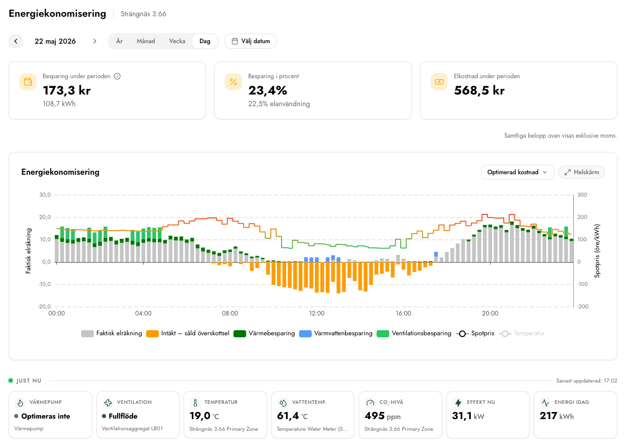Click the wallet icon in savings card

[x=28, y=82]
